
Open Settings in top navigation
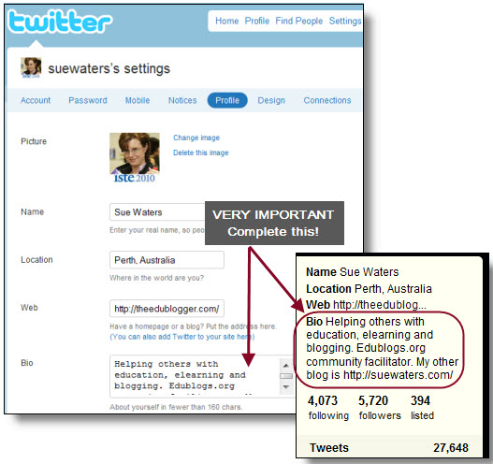(x=345, y=21)
